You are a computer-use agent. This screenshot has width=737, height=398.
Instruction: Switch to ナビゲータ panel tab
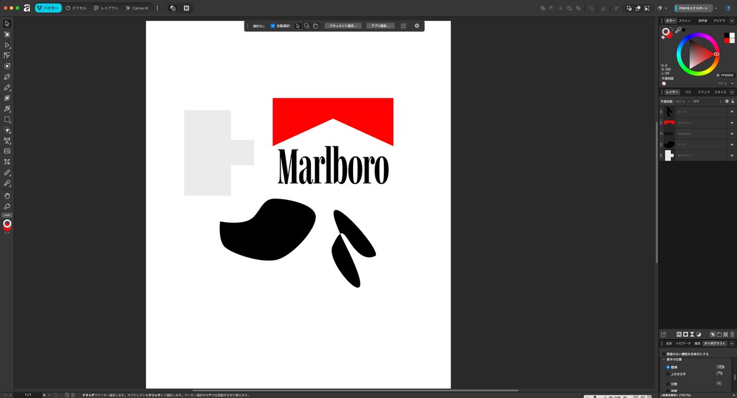684,344
